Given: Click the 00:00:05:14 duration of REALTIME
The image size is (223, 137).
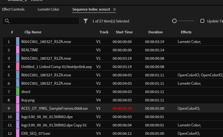Looking at the screenshot, I should [154, 50].
